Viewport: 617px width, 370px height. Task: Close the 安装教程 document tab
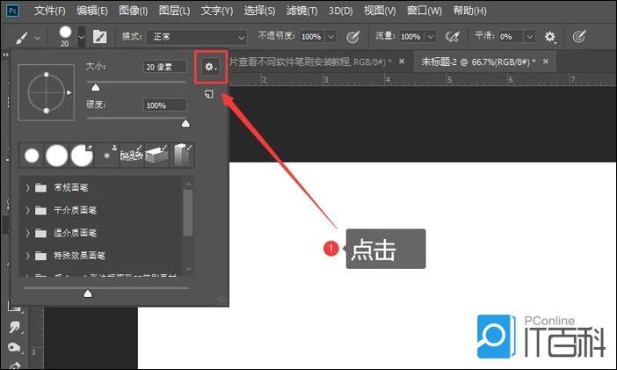tap(402, 62)
